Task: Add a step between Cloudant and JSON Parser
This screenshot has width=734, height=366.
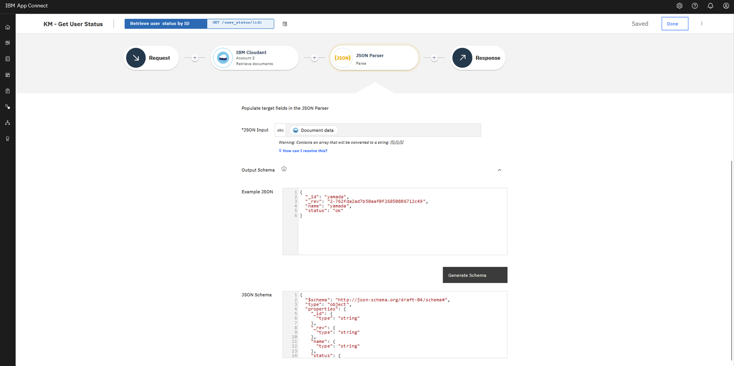Action: click(x=314, y=58)
